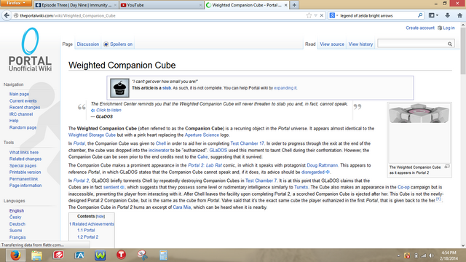
Task: Open Page information link
Action: click(25, 186)
